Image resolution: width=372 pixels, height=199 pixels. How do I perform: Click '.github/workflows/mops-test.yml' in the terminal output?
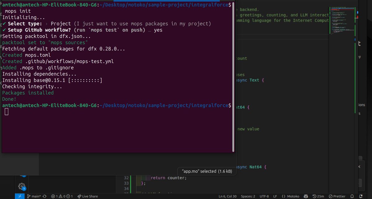coord(69,61)
